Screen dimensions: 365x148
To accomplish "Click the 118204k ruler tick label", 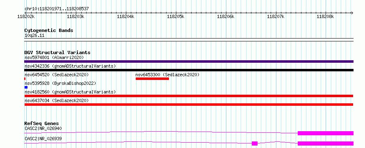I will (x=125, y=16).
